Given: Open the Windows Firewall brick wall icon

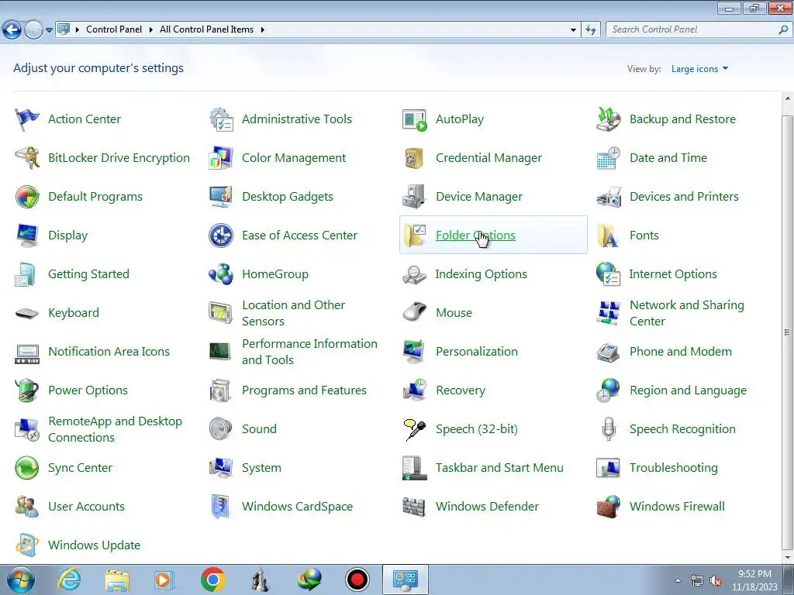Looking at the screenshot, I should pos(608,507).
